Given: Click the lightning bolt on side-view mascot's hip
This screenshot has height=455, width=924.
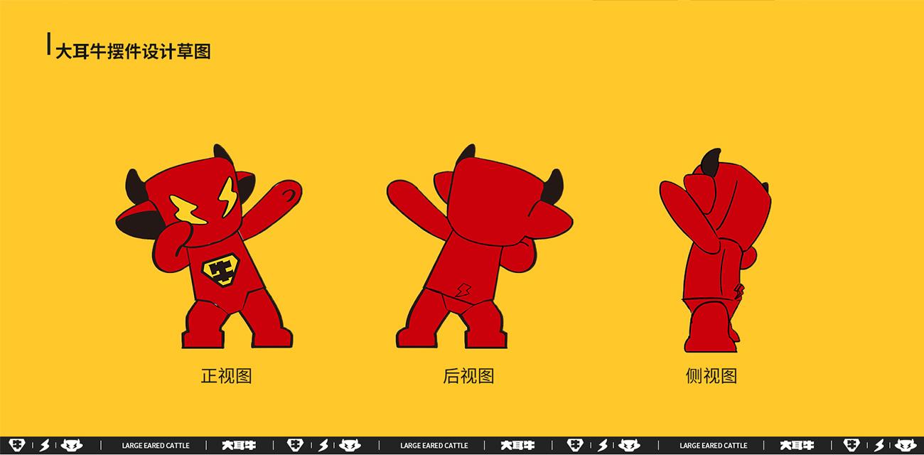Looking at the screenshot, I should click(x=738, y=290).
